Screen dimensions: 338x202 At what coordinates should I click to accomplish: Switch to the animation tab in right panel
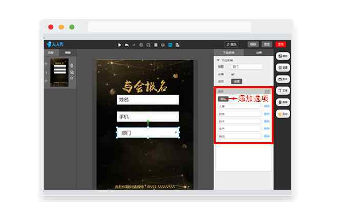coord(259,52)
